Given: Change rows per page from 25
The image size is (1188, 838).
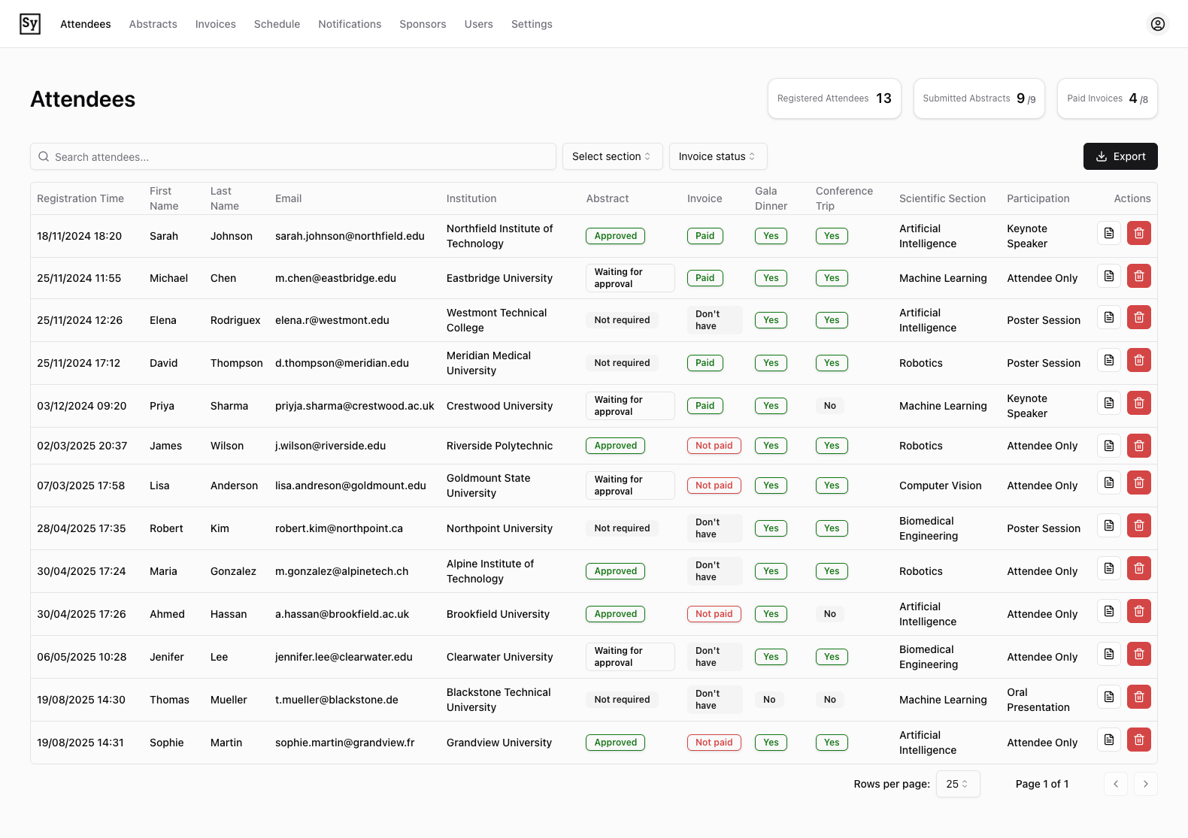Looking at the screenshot, I should point(957,784).
